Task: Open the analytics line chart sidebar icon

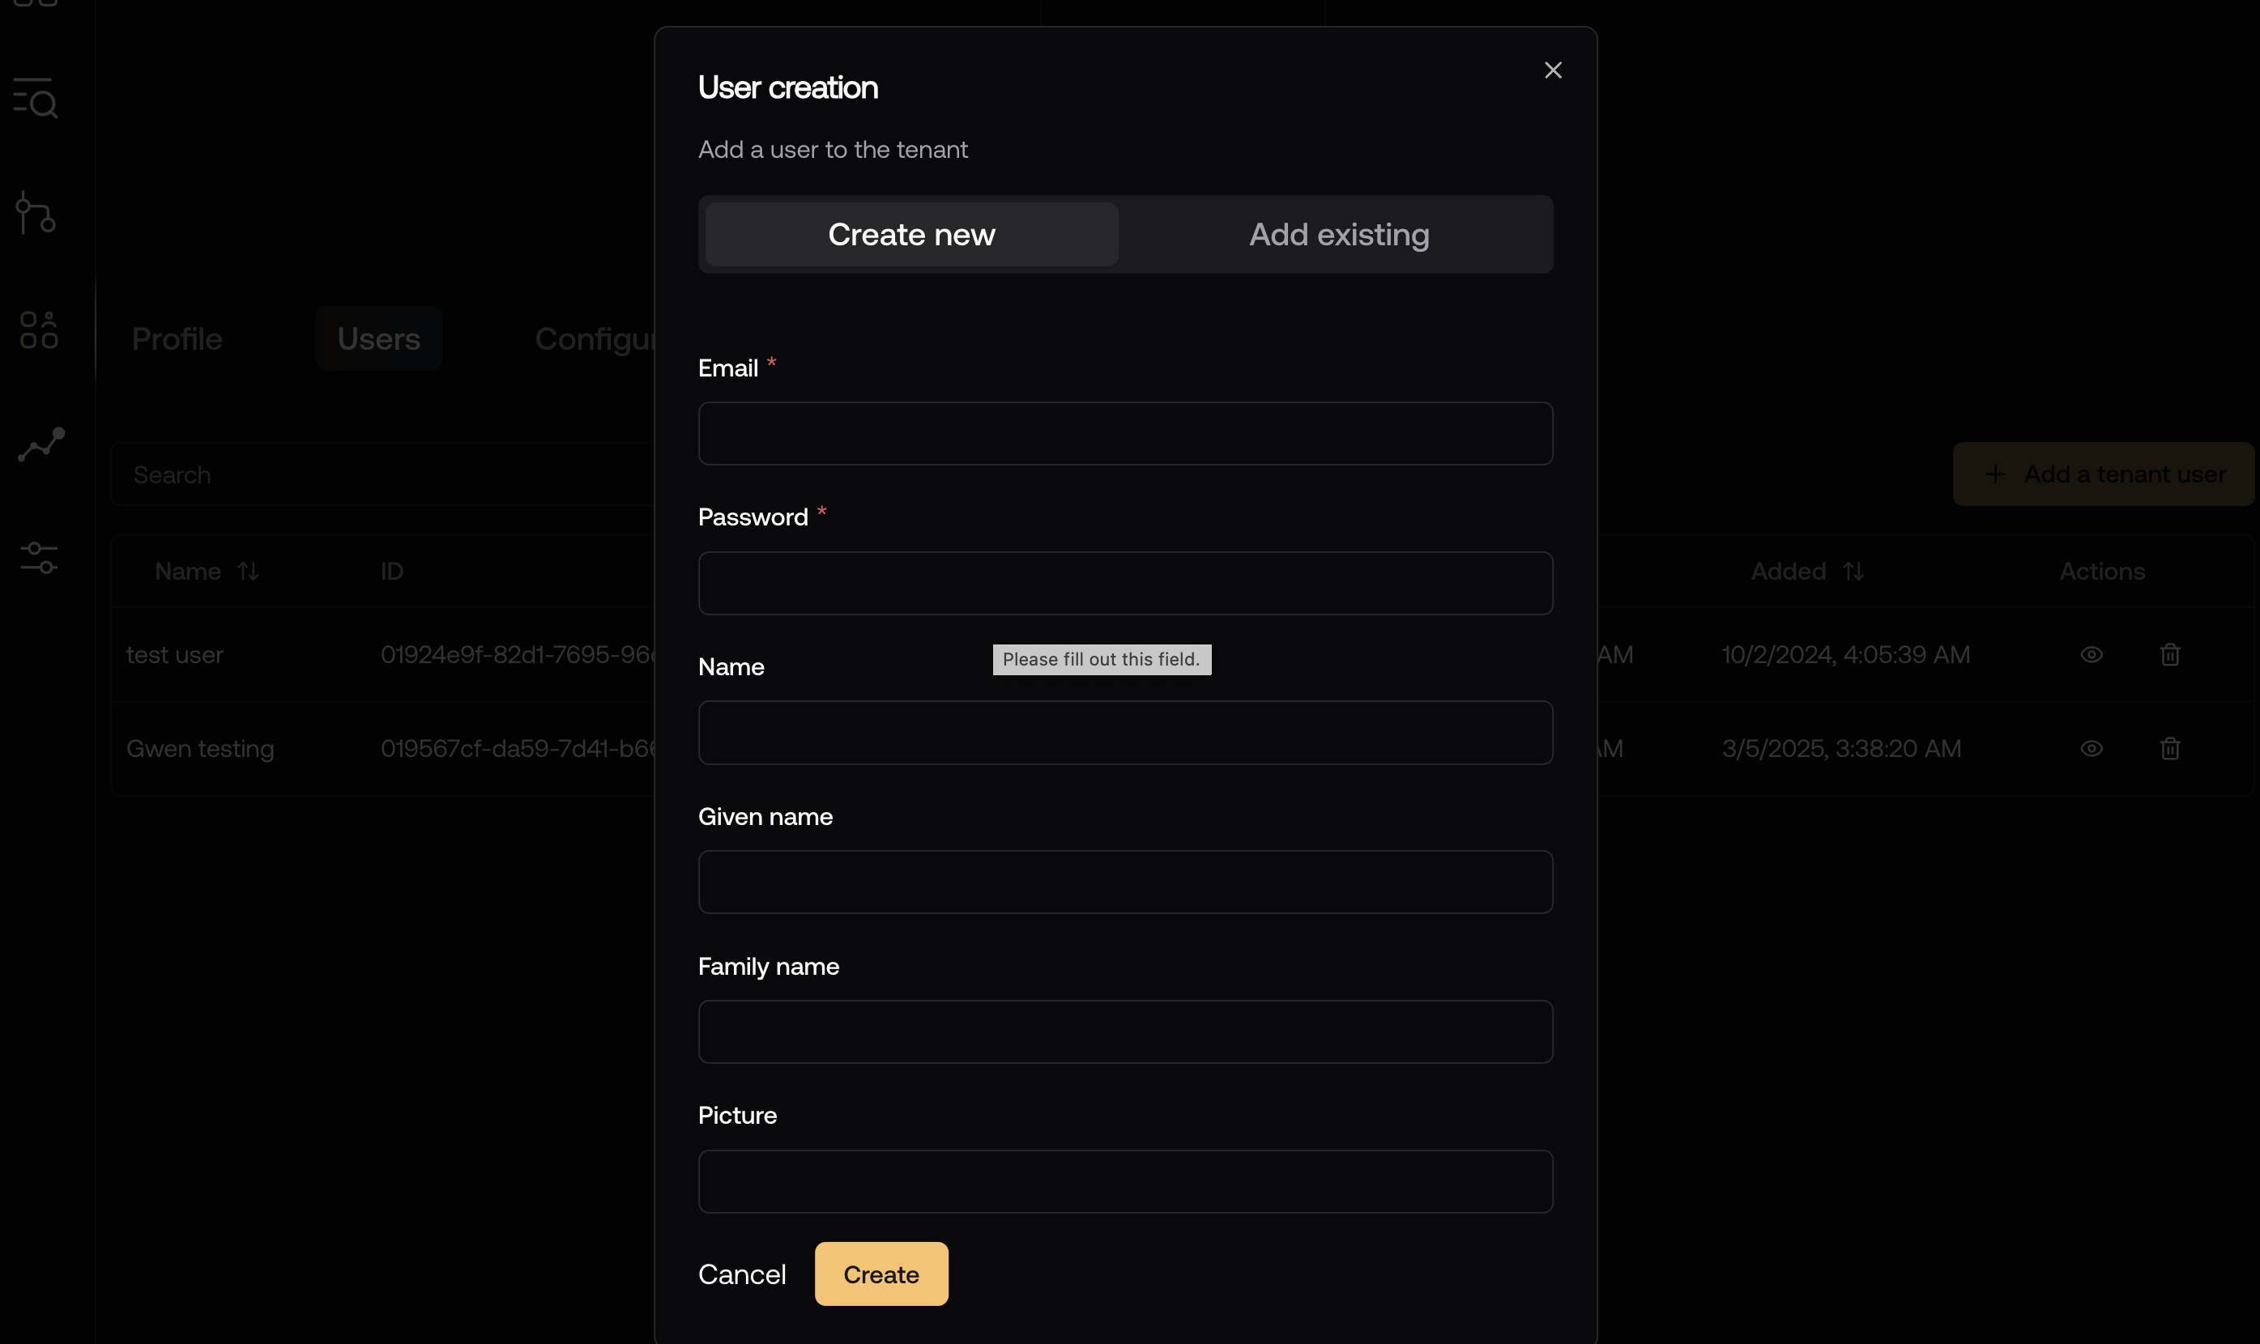Action: coord(41,444)
